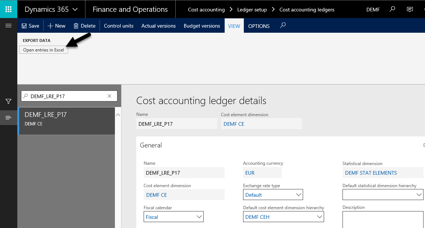Click into the Description text box

click(383, 219)
